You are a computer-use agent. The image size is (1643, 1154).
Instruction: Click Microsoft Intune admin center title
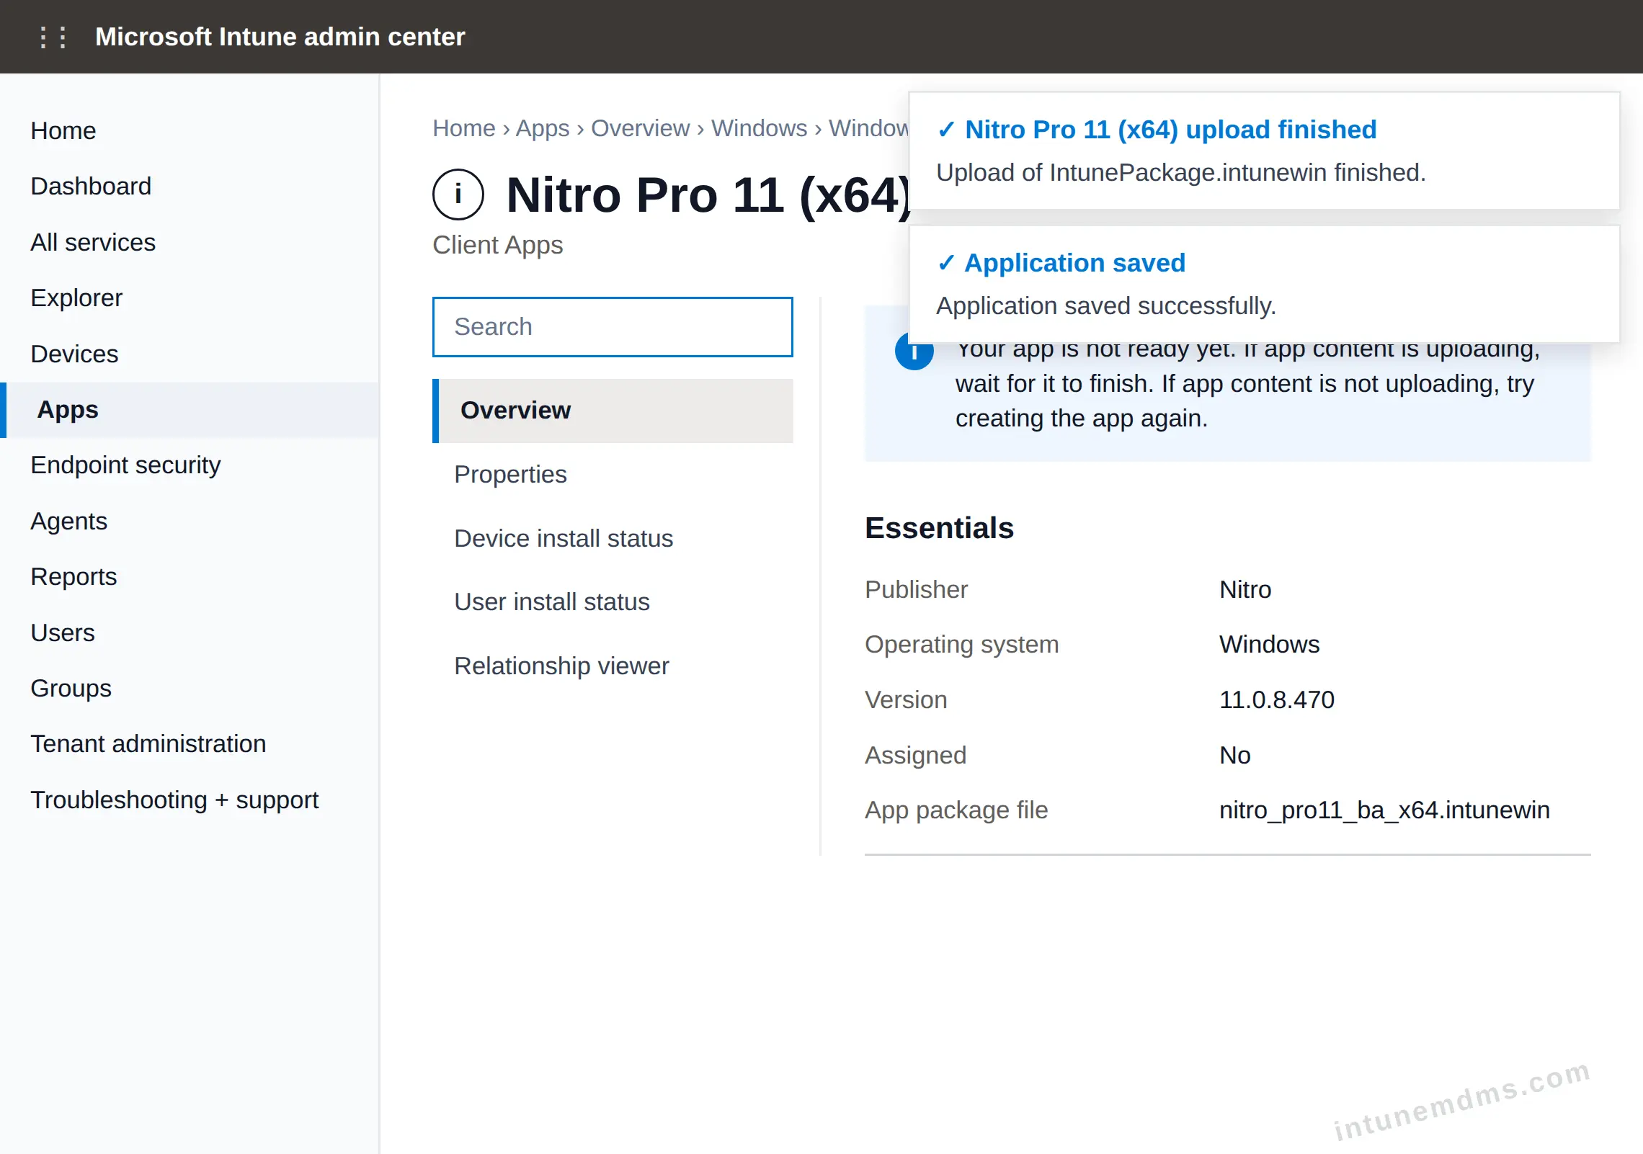[280, 37]
